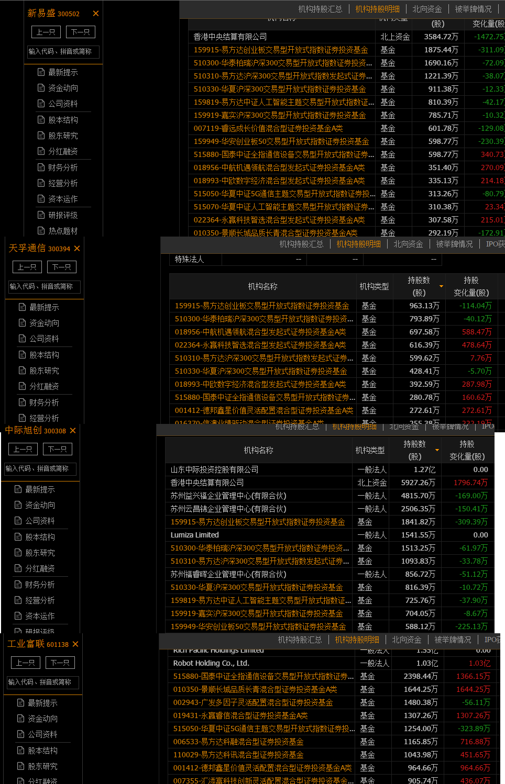Click 机构名称 column header in 天孚通信 table
The height and width of the screenshot is (784, 505).
click(263, 286)
